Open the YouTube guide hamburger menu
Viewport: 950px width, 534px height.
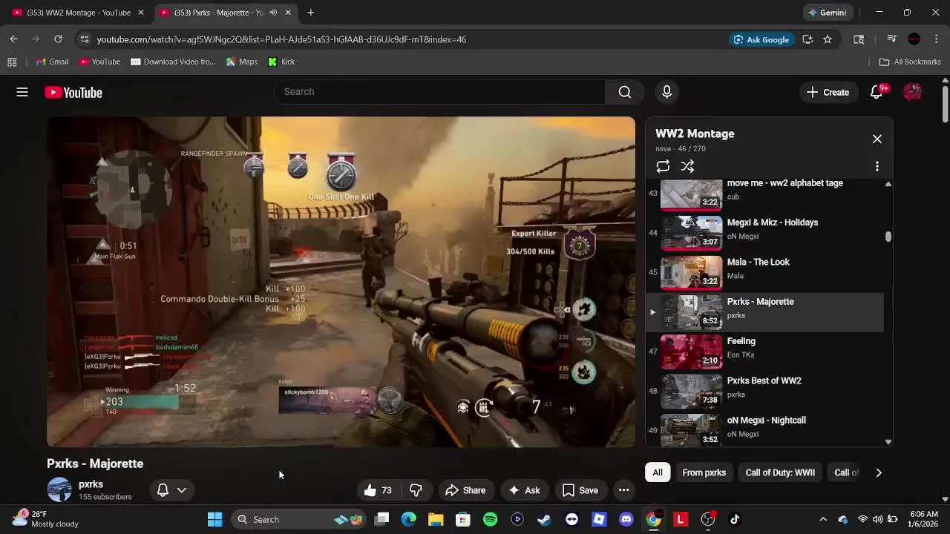(x=22, y=92)
